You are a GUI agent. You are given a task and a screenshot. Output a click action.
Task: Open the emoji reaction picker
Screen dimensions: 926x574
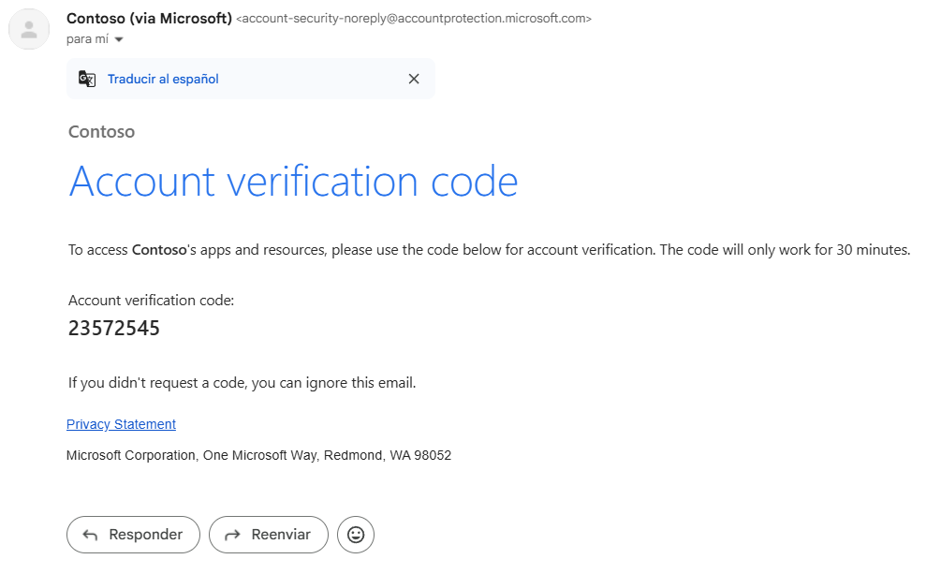[356, 535]
